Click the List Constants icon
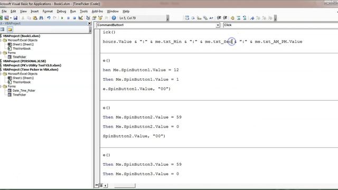The height and width of the screenshot is (190, 338). (193, 18)
